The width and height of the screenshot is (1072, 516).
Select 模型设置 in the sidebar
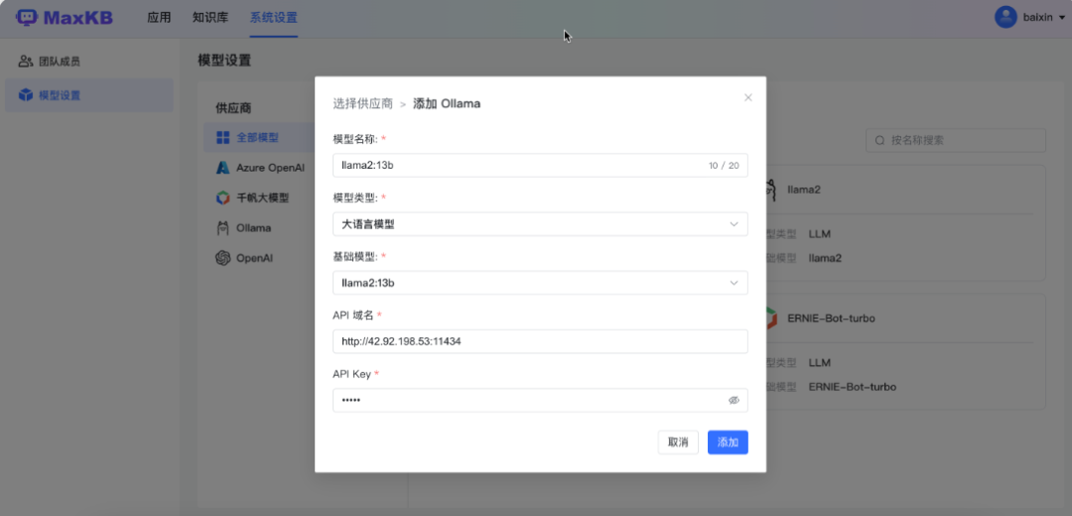click(89, 95)
